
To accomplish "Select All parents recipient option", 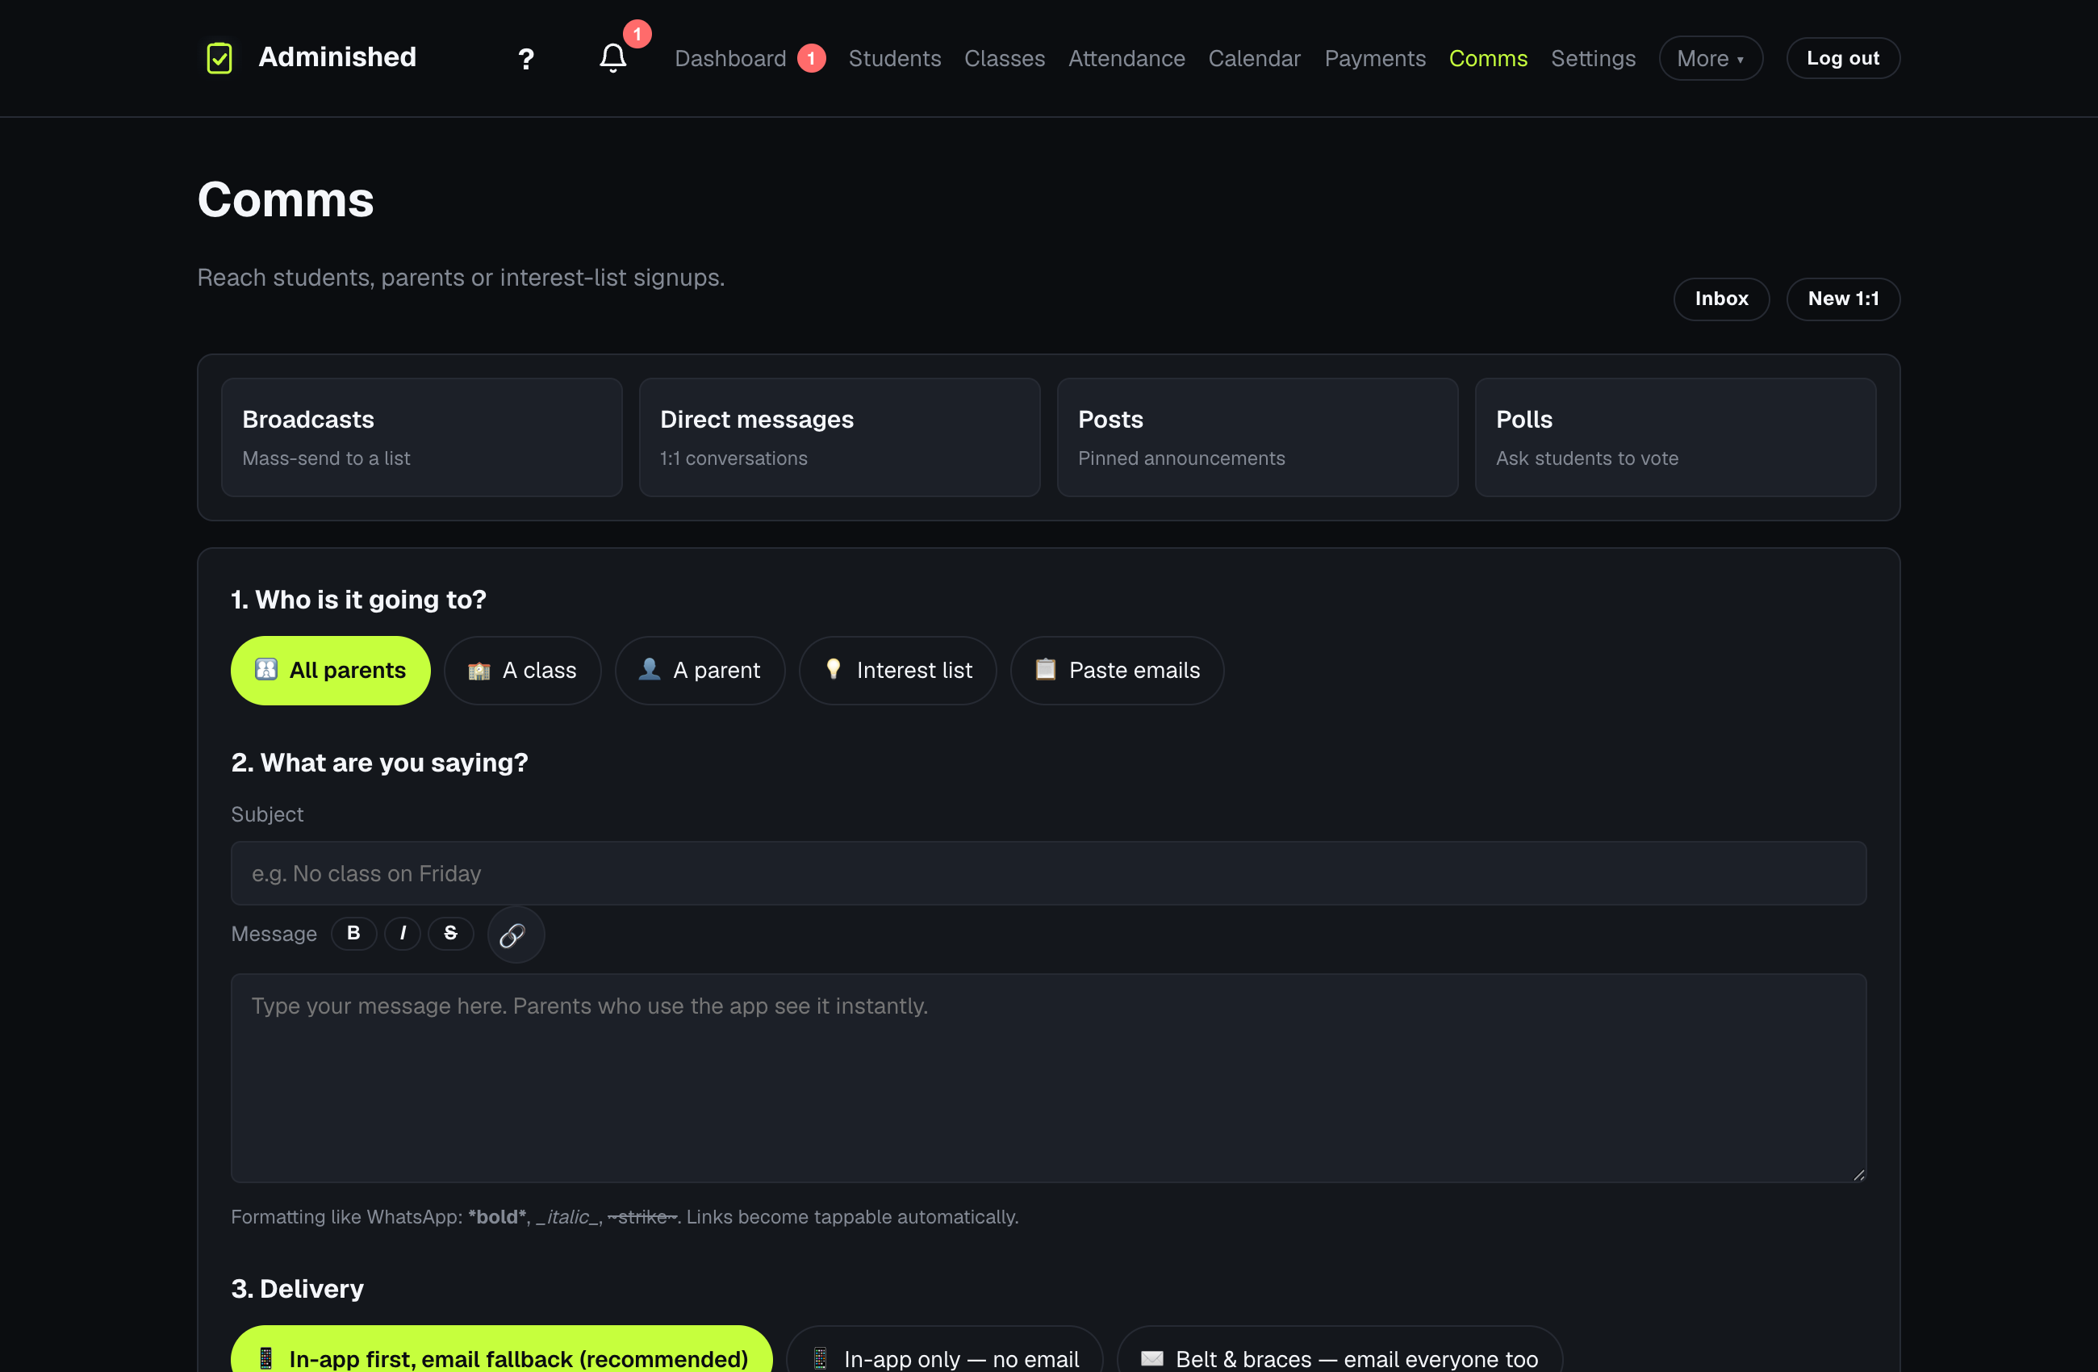I will pos(331,670).
